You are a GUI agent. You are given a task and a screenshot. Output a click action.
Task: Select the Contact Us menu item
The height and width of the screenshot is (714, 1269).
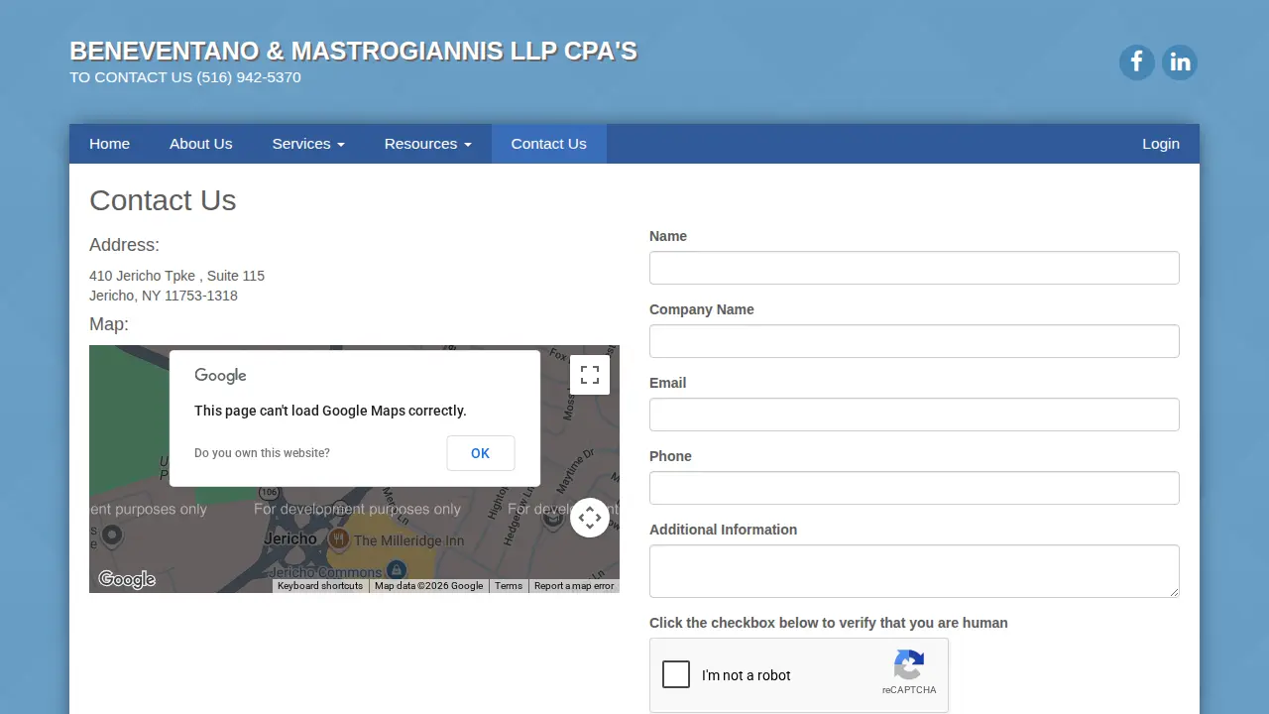(549, 144)
